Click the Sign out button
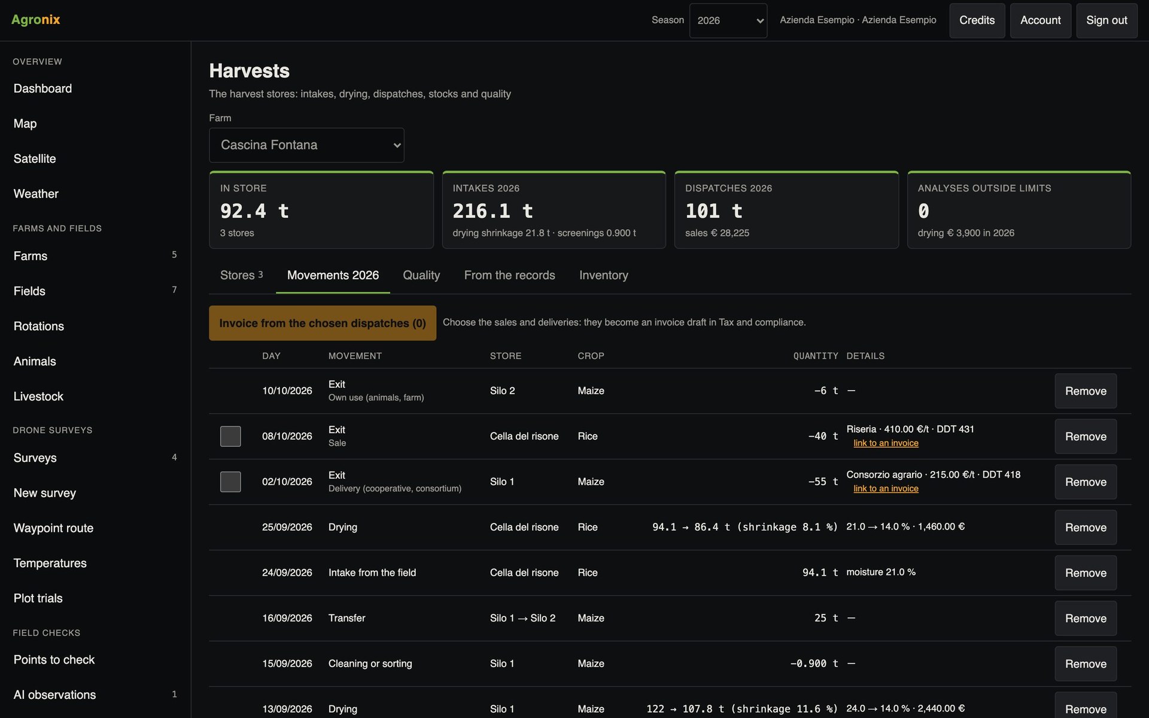 coord(1107,20)
